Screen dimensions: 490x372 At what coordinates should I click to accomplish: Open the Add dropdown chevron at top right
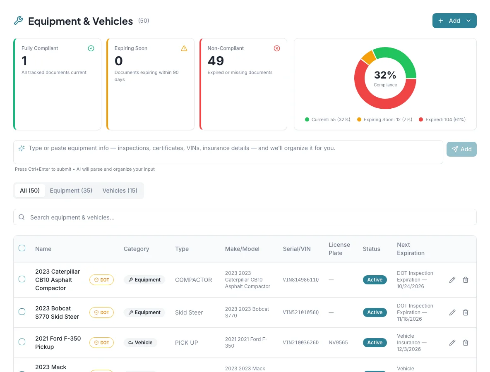coord(468,21)
